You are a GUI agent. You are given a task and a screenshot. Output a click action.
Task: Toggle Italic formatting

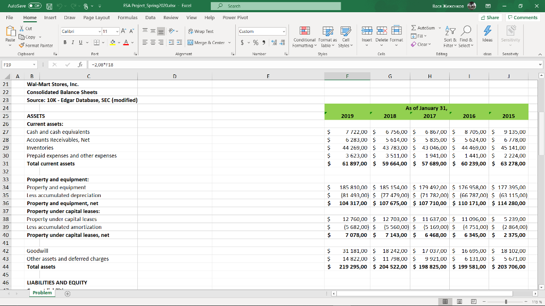72,42
